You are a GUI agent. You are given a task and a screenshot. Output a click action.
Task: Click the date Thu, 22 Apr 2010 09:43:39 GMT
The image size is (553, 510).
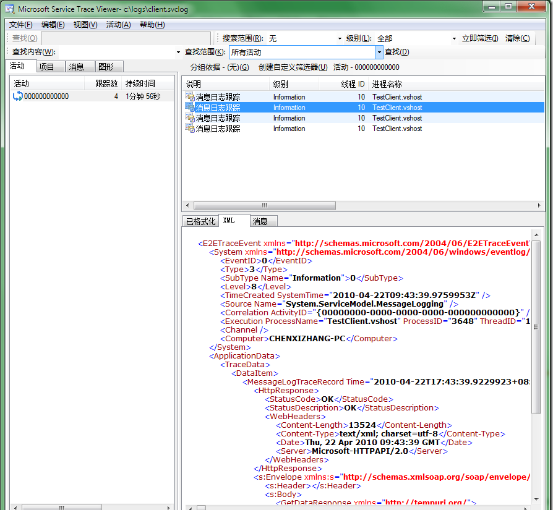(372, 443)
